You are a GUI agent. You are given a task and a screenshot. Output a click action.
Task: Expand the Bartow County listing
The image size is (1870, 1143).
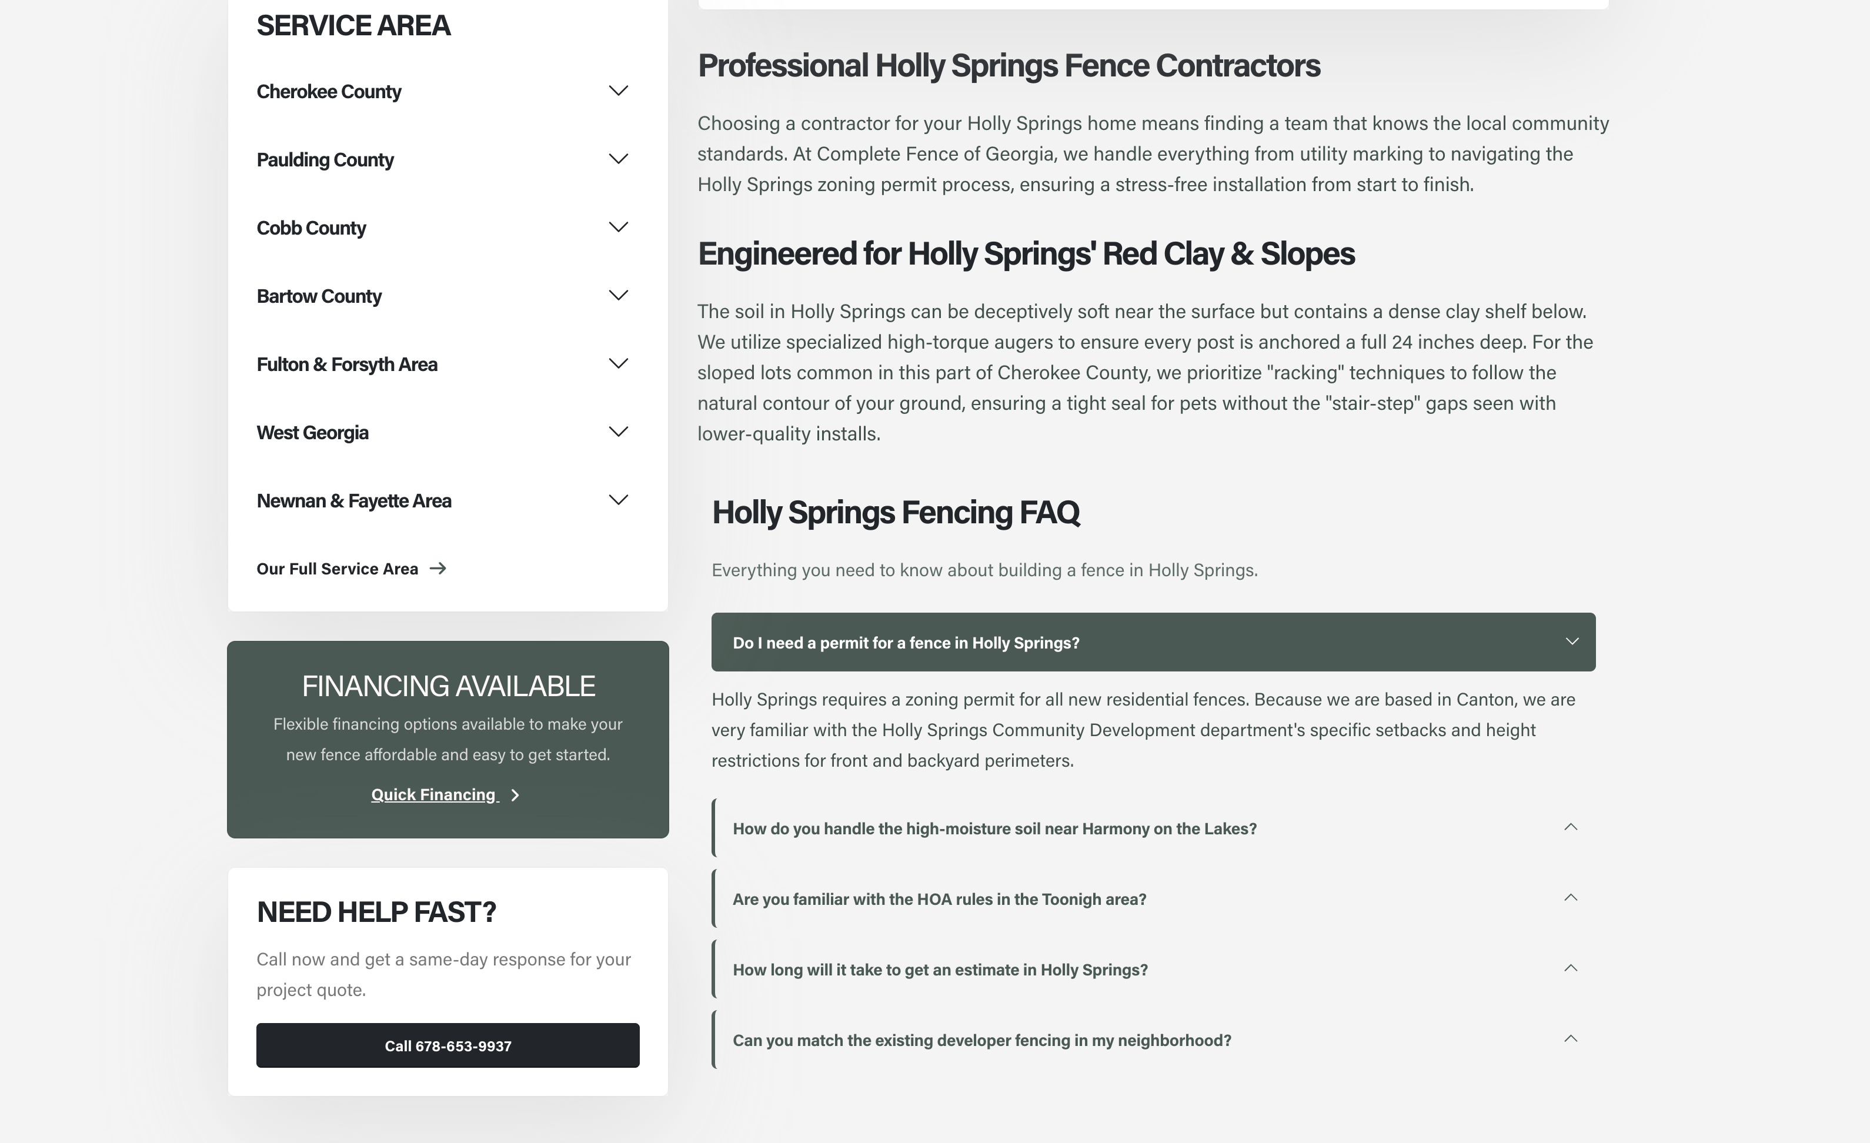(x=618, y=295)
